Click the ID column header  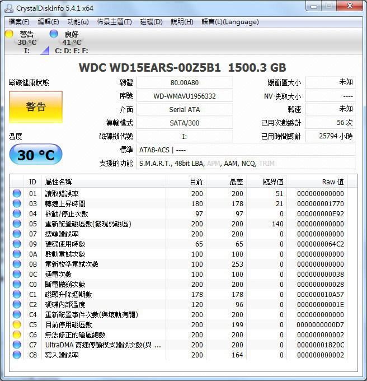[33, 182]
